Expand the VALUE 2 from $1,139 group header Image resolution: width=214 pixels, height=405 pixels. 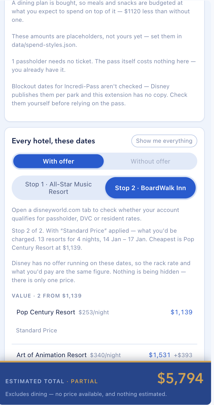(x=47, y=296)
